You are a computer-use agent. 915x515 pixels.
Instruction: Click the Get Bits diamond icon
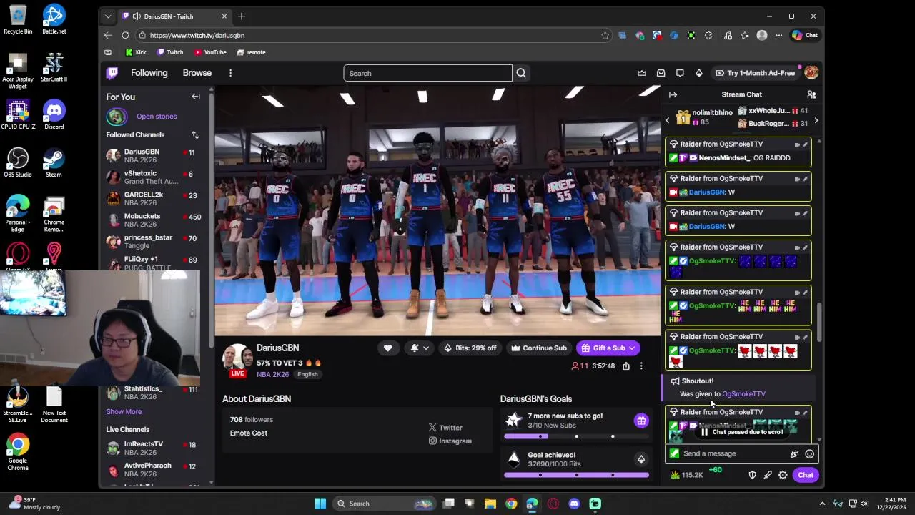click(698, 73)
